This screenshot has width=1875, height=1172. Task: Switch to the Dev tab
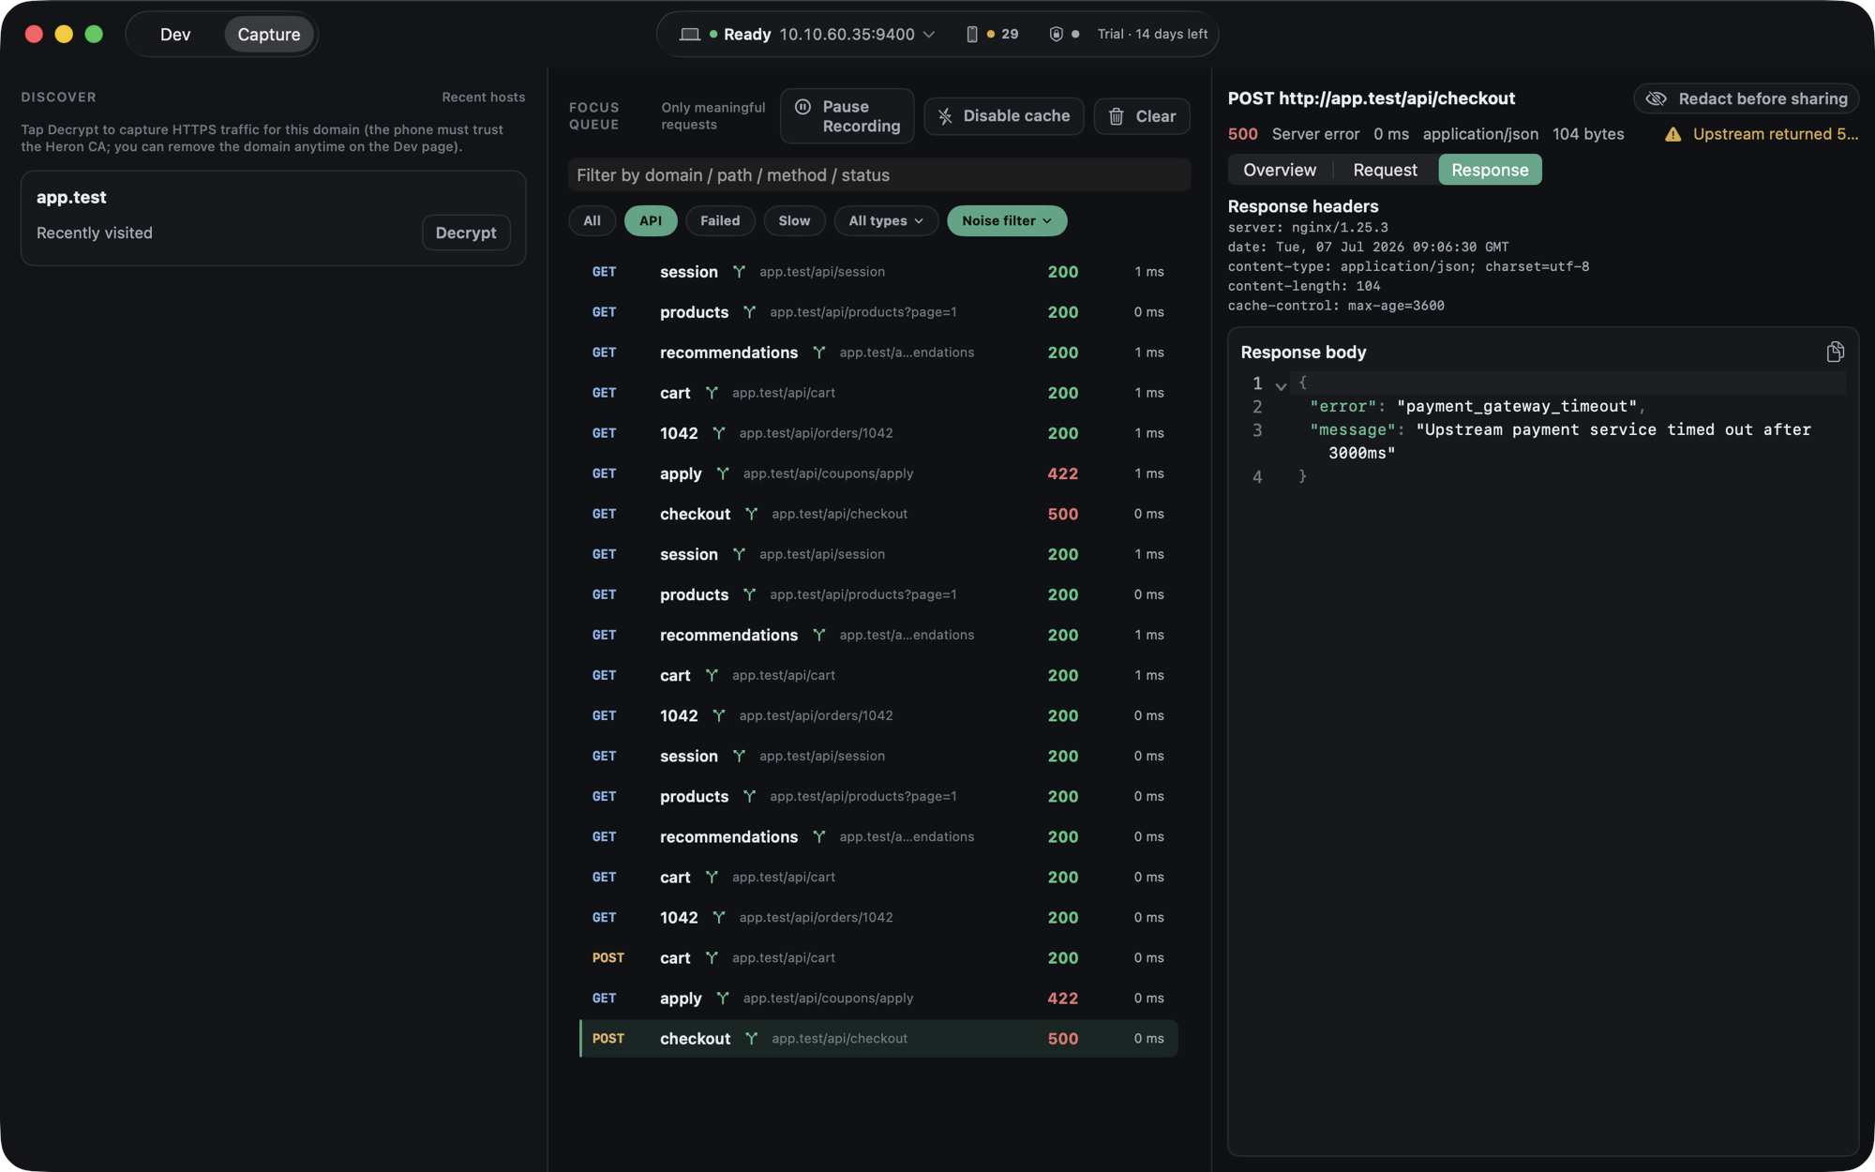pyautogui.click(x=175, y=34)
